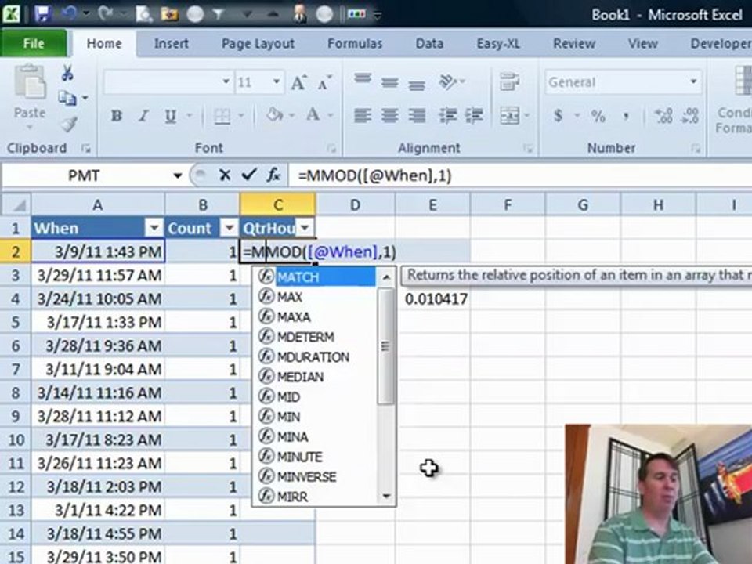Toggle Center text alignment
The height and width of the screenshot is (564, 752).
coord(389,116)
